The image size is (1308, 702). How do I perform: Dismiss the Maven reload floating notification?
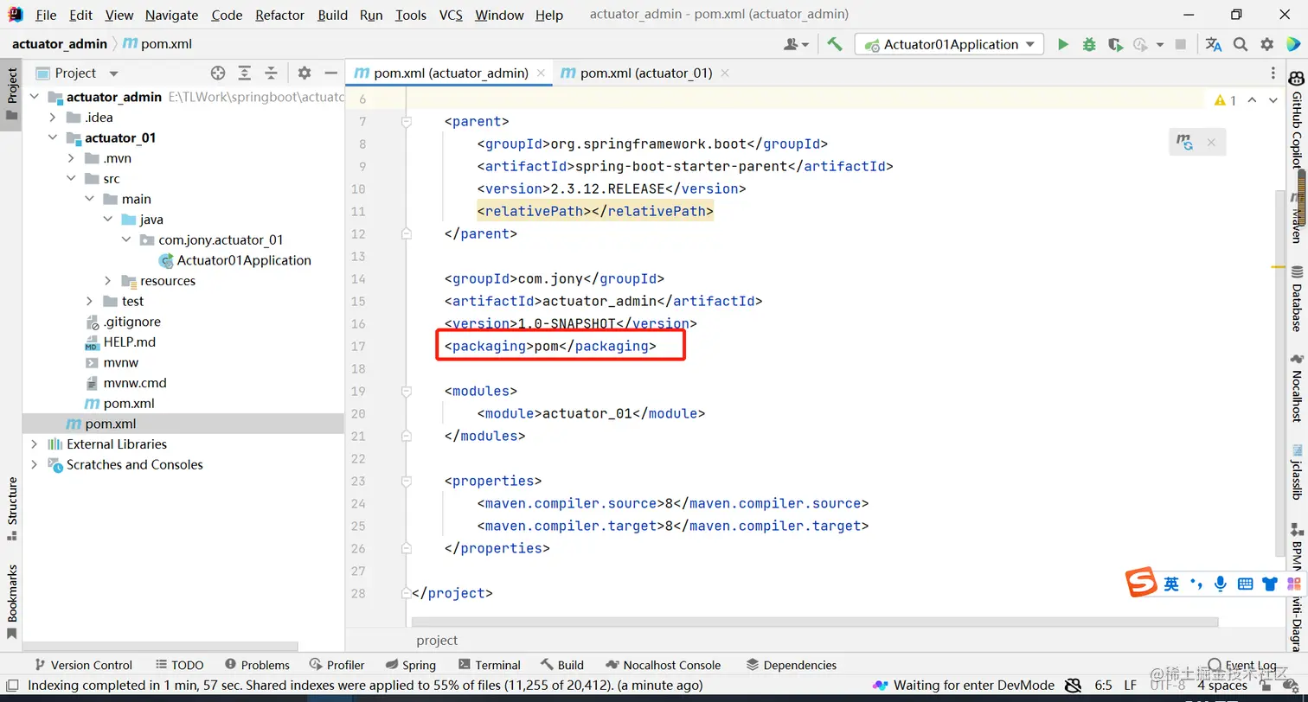1211,143
